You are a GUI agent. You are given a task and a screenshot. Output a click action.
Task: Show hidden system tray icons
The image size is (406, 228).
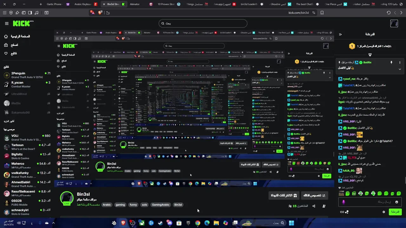54,223
